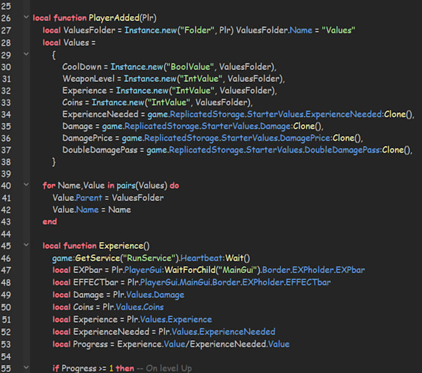422x373 pixels.
Task: Click the CoolDown key in Values table
Action: pos(82,67)
